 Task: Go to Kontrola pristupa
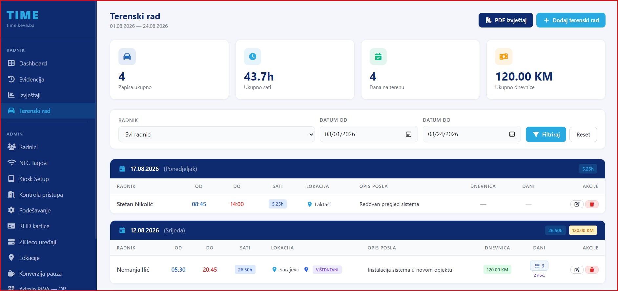[48, 194]
